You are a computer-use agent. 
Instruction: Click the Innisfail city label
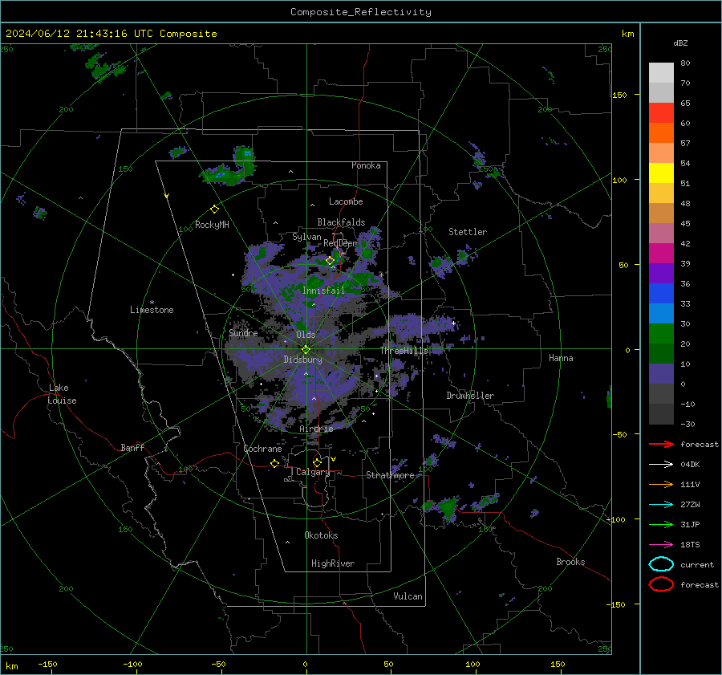(x=323, y=291)
